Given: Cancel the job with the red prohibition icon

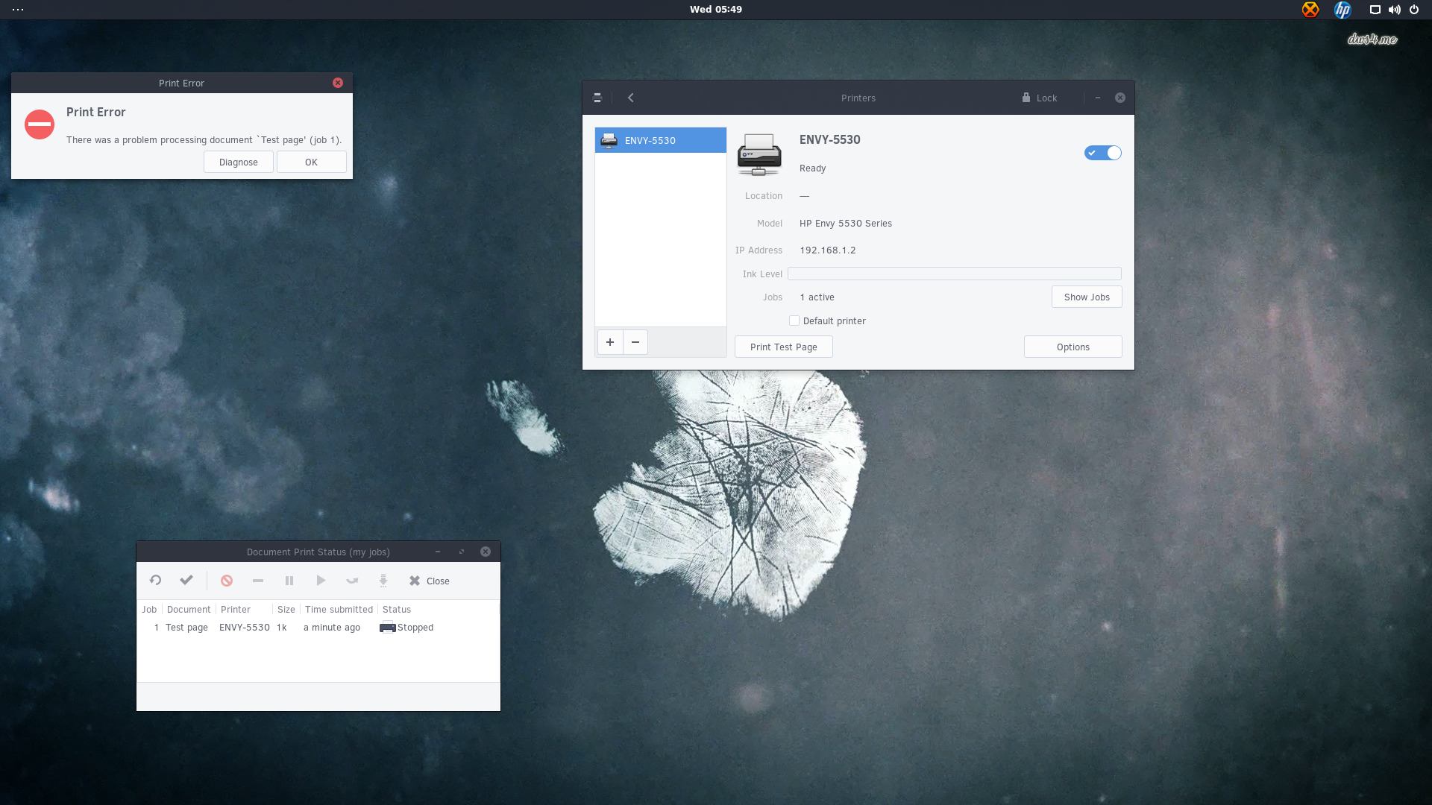Looking at the screenshot, I should point(227,580).
